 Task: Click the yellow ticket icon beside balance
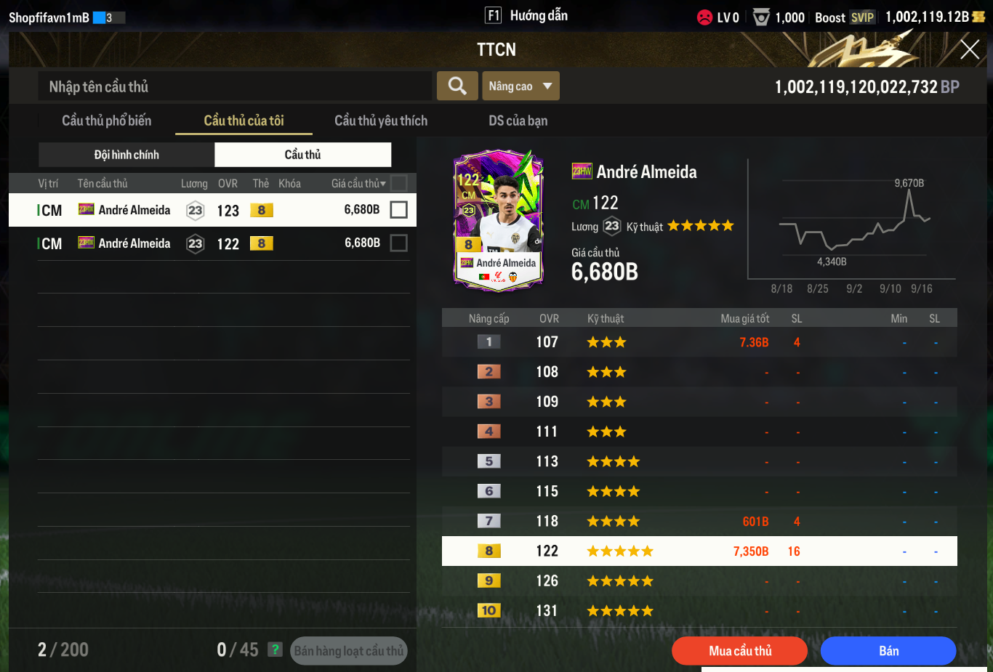pyautogui.click(x=978, y=17)
